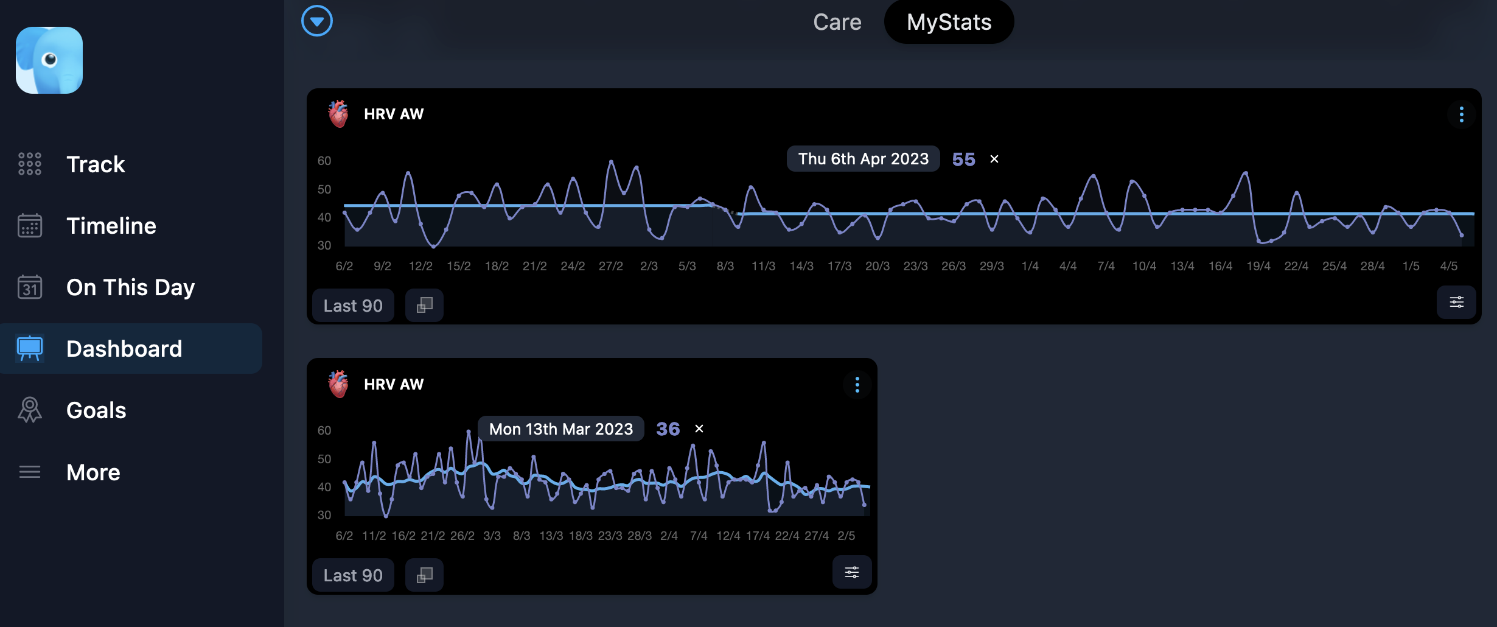Click the Goals ribbon award icon
The image size is (1497, 627).
click(x=29, y=410)
